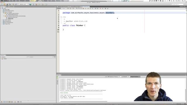Viewport: 187px width, 105px height.
Task: Open the Refactor menu
Action: click(32, 1)
